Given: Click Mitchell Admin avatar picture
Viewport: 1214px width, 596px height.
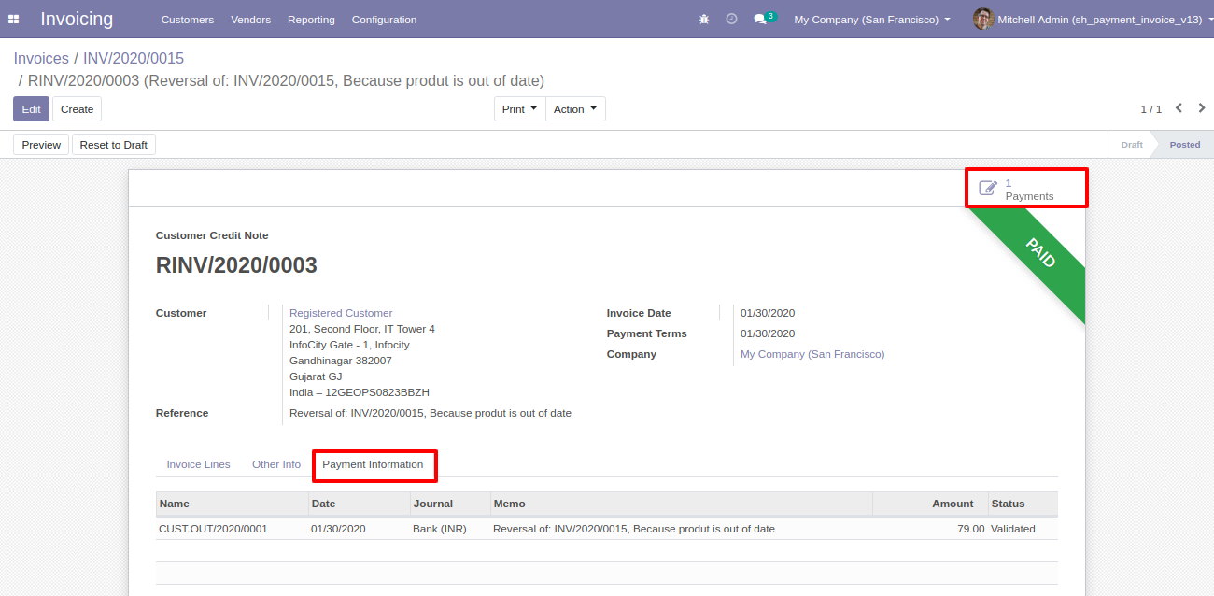Looking at the screenshot, I should click(983, 19).
